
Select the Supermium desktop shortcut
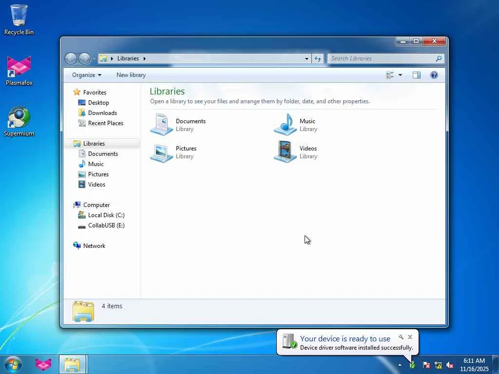(x=19, y=121)
